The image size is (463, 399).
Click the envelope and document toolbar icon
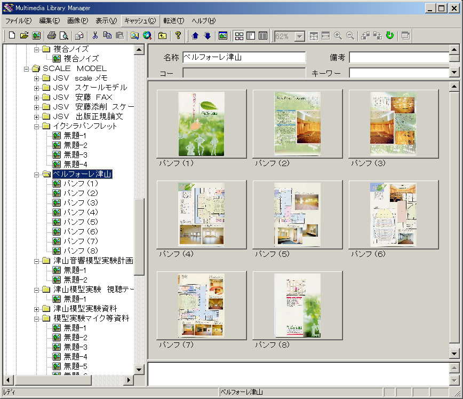tap(79, 36)
